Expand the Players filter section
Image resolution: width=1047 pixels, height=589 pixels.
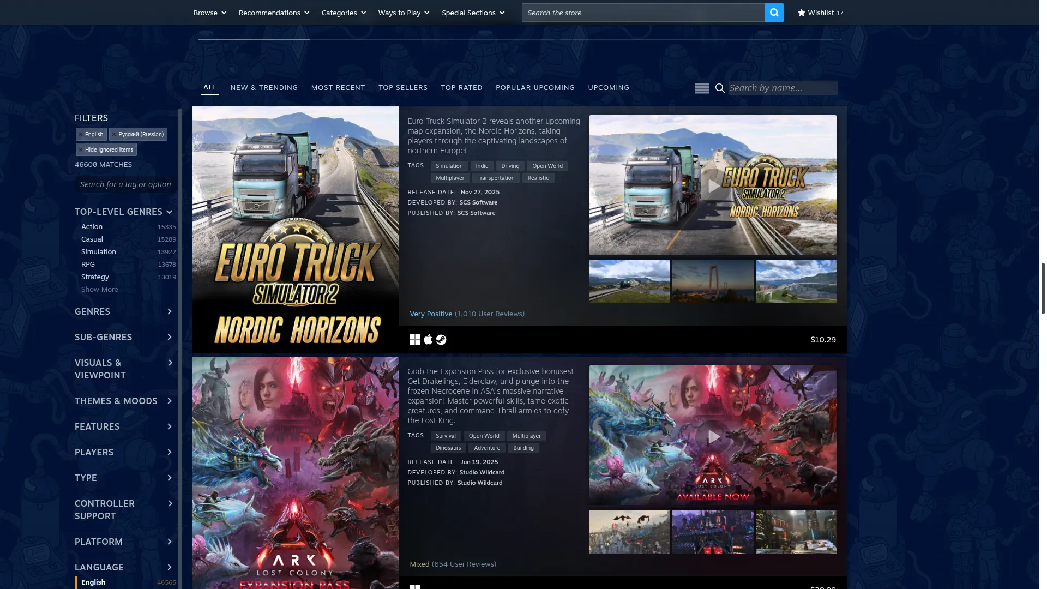(x=124, y=452)
